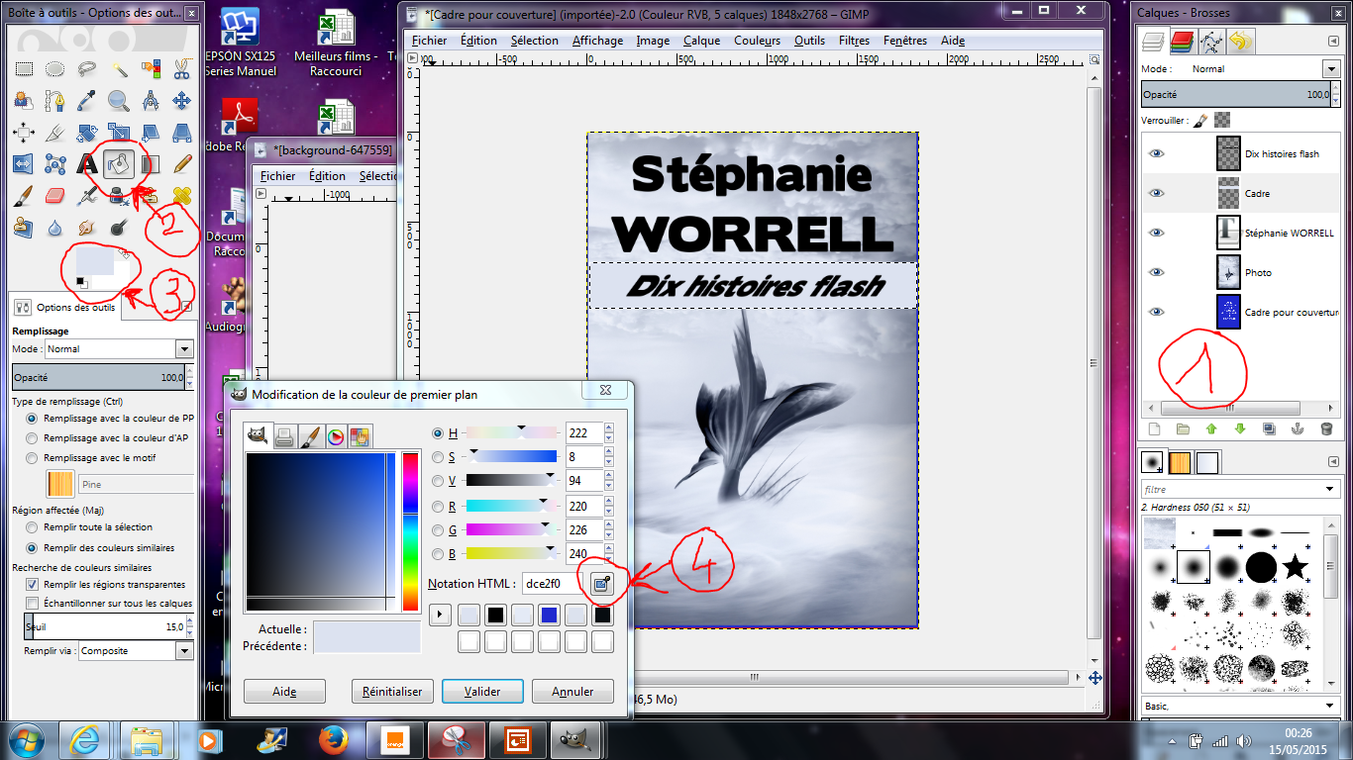Open the Couleurs menu
The width and height of the screenshot is (1353, 760).
point(757,41)
